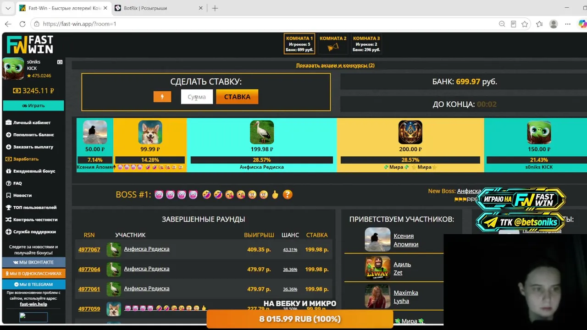Click the green Играть button
Screen dimensions: 587x330
[x=33, y=105]
